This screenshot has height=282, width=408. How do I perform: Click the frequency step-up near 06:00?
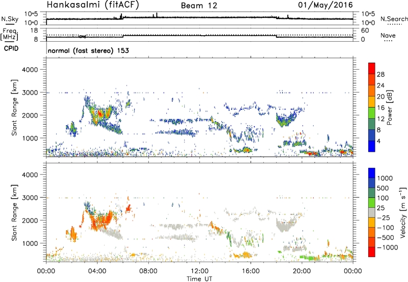coord(123,36)
